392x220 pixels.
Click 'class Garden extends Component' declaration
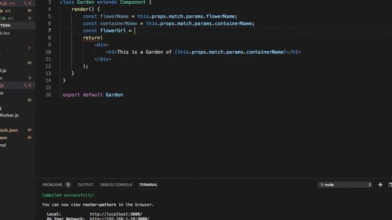[102, 2]
